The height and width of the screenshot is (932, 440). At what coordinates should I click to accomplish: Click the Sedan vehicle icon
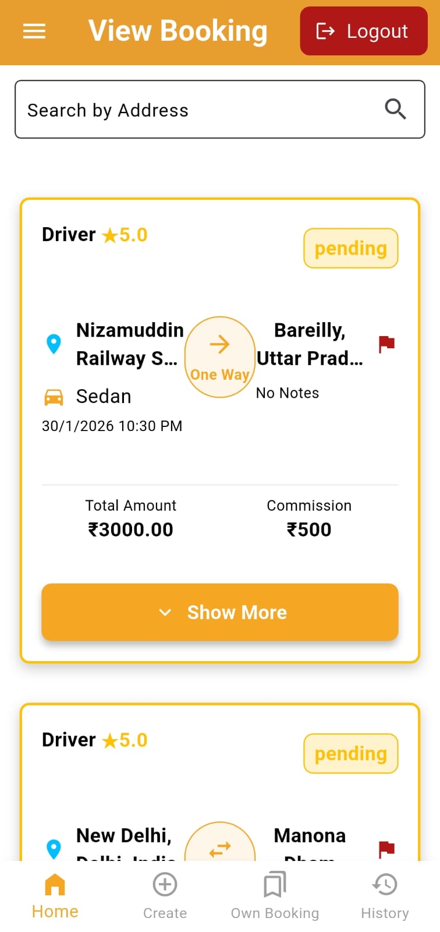click(54, 396)
